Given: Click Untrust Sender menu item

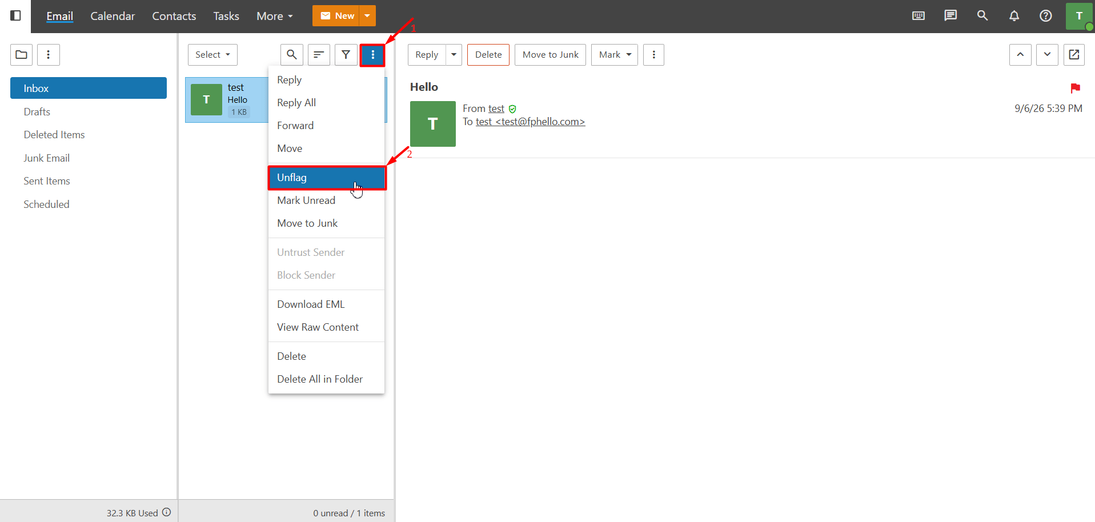Looking at the screenshot, I should tap(326, 252).
